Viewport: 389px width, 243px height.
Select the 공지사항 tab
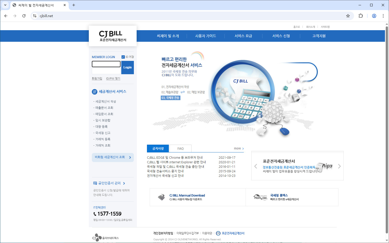click(x=158, y=148)
